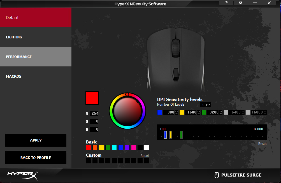The width and height of the screenshot is (281, 183).
Task: Click inside the color wheel saturation disc
Action: (127, 111)
